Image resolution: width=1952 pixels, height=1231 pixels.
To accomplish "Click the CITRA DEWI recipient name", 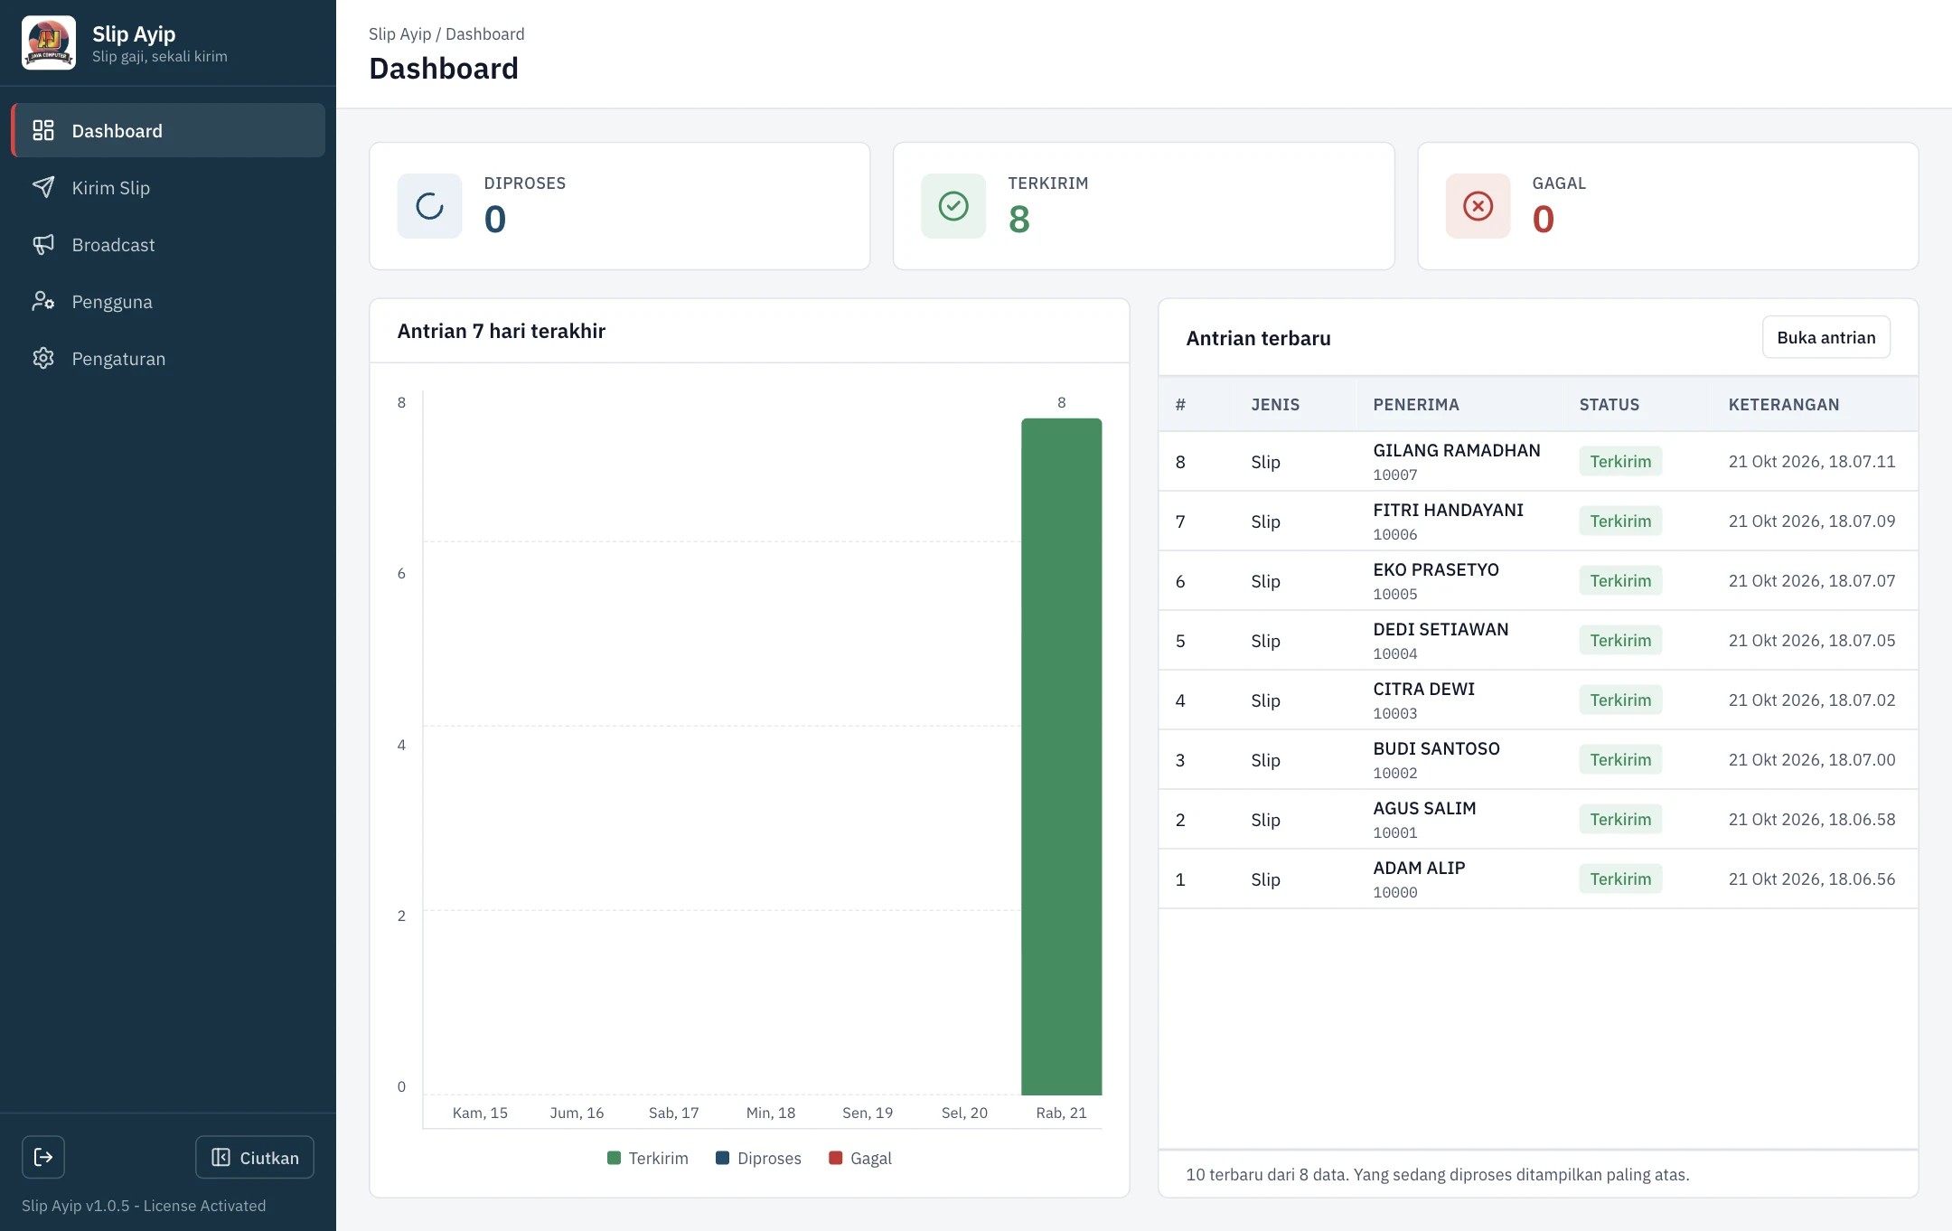I will pos(1423,689).
